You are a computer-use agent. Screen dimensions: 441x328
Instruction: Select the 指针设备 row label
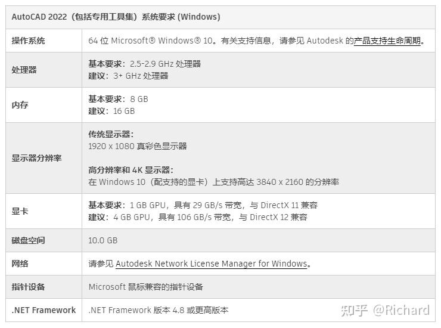pos(28,287)
